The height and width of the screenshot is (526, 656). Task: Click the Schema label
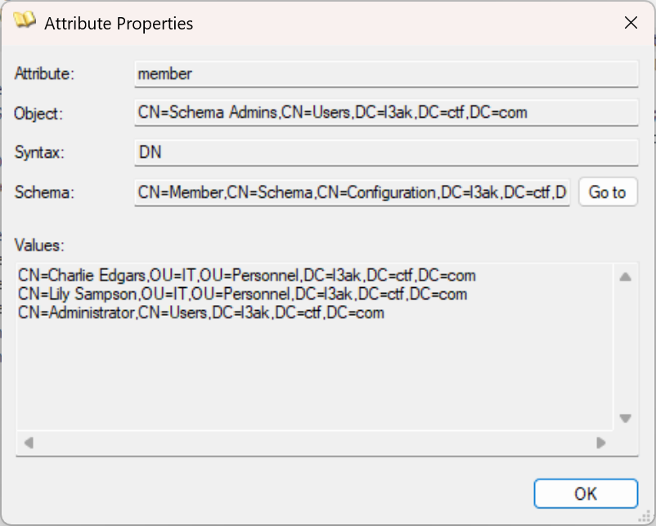(44, 192)
